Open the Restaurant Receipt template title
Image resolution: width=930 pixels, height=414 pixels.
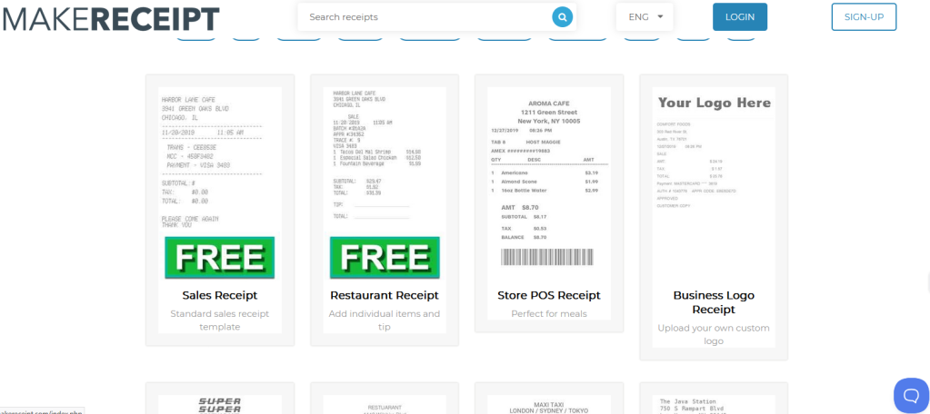click(385, 295)
